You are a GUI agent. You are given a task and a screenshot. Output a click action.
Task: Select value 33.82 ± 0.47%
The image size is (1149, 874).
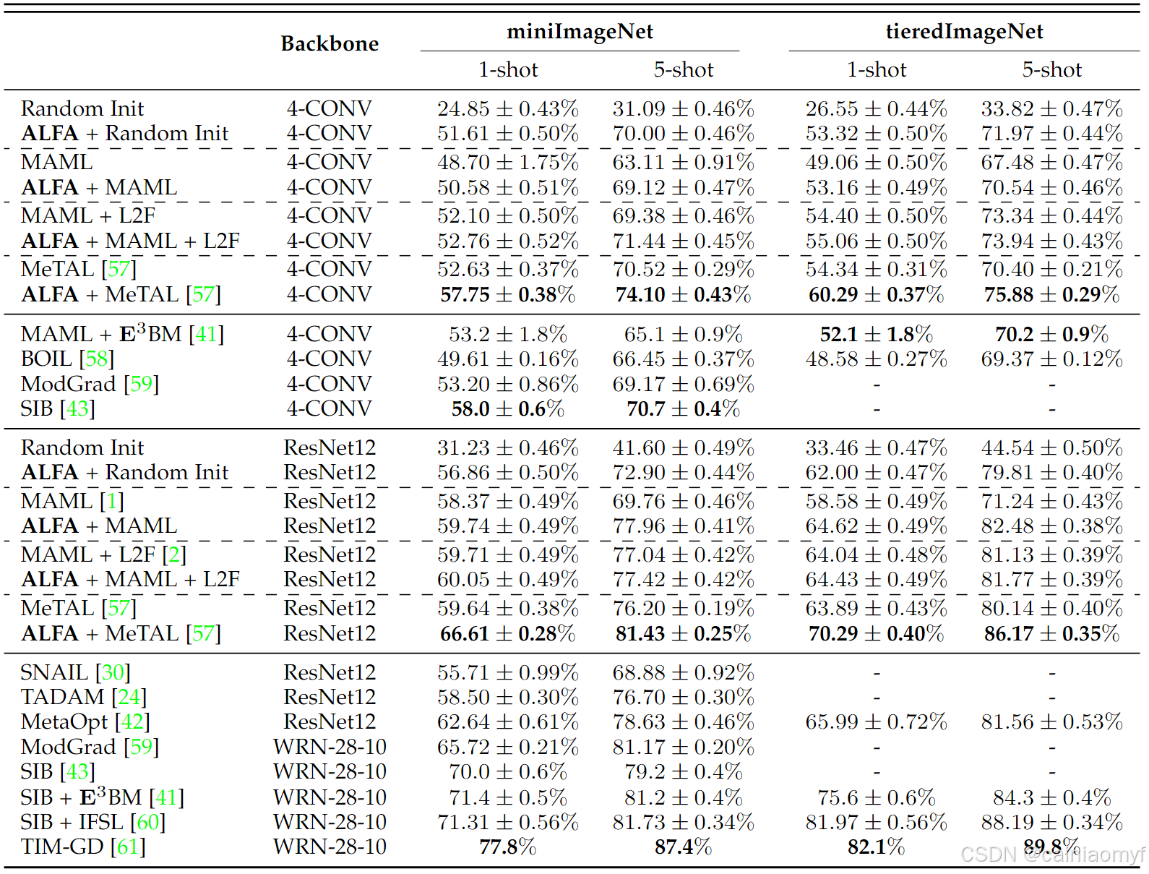click(1052, 108)
